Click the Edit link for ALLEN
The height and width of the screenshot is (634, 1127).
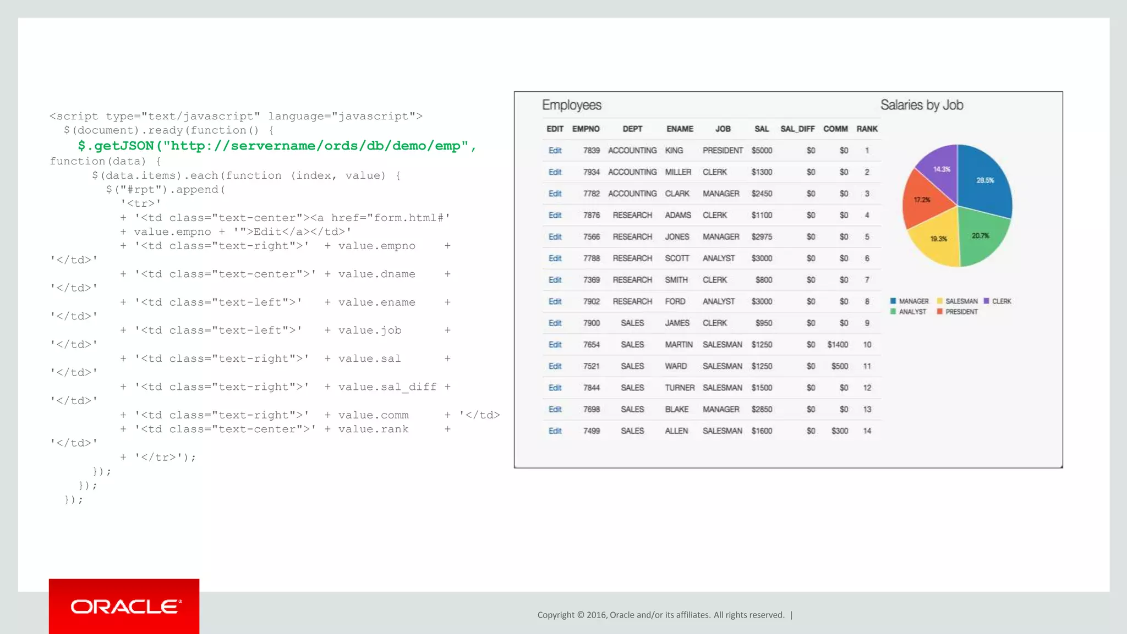555,431
